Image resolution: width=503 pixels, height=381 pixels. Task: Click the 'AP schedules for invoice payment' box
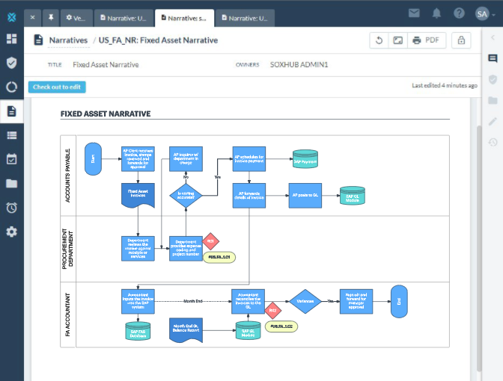(249, 159)
